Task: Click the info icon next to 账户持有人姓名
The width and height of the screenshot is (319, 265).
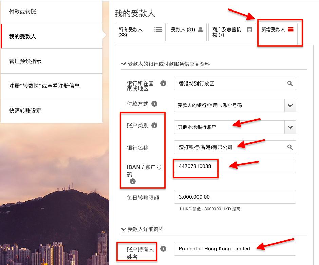Action: pos(163,248)
